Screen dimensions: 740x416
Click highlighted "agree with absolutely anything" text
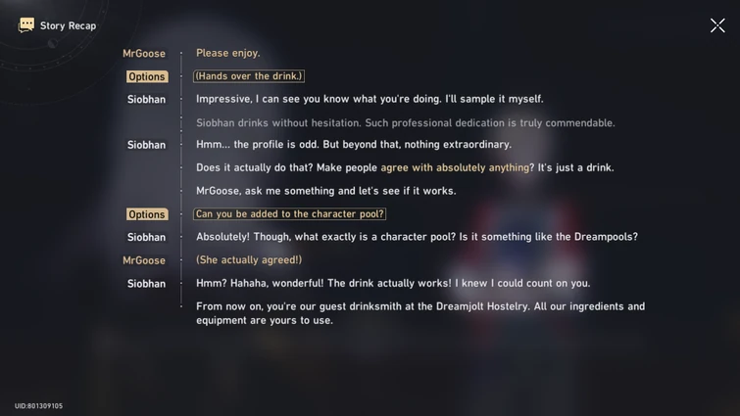pyautogui.click(x=458, y=167)
